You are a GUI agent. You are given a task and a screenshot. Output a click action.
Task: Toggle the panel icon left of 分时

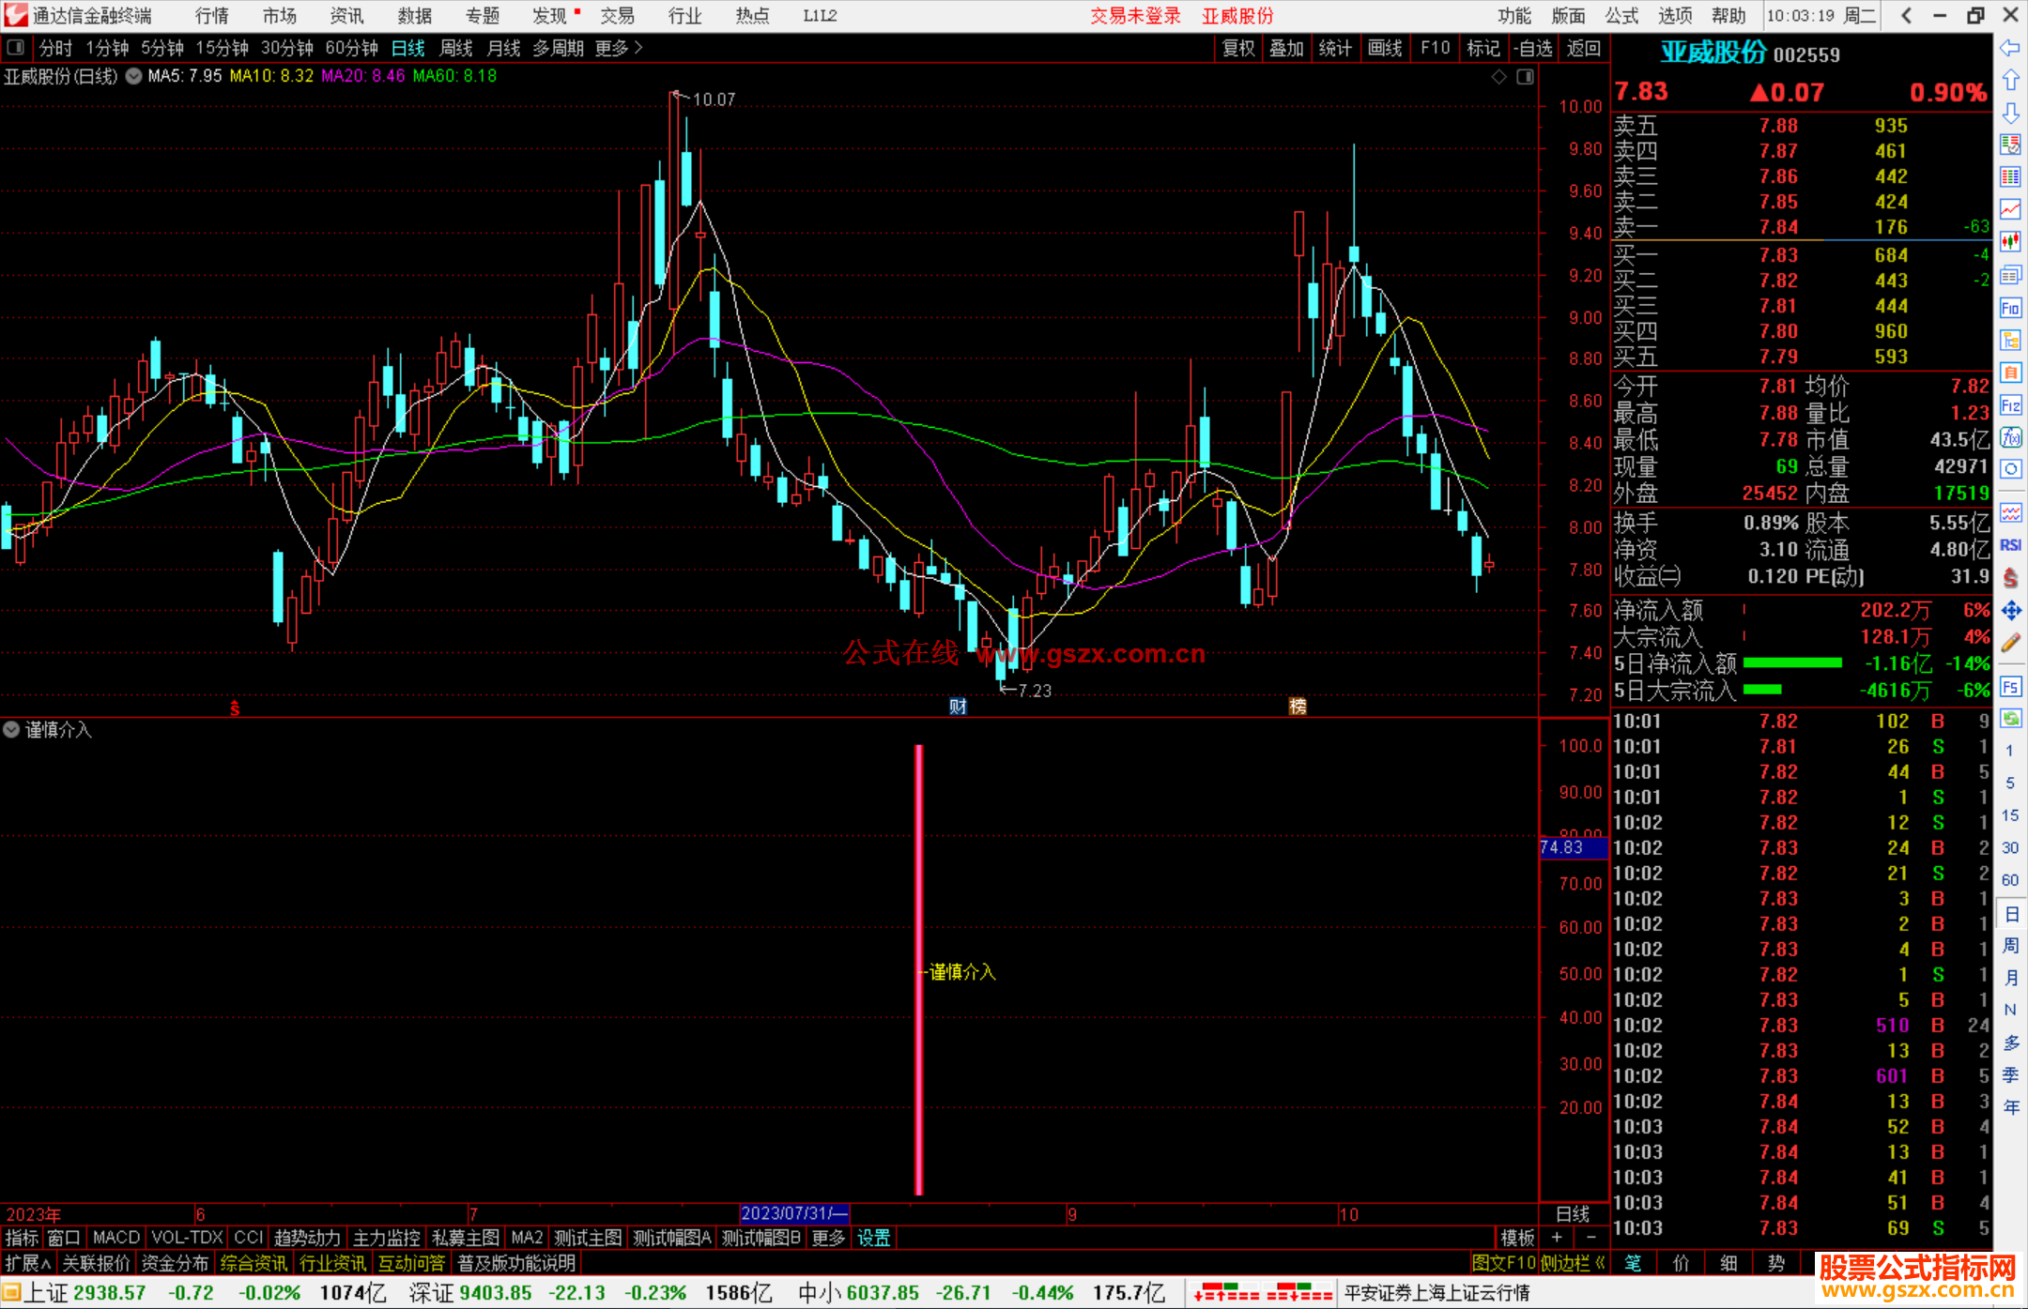click(16, 48)
